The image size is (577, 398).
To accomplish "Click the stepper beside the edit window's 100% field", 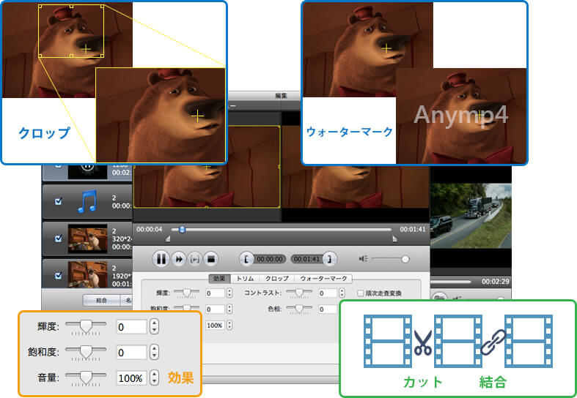I will click(x=229, y=326).
